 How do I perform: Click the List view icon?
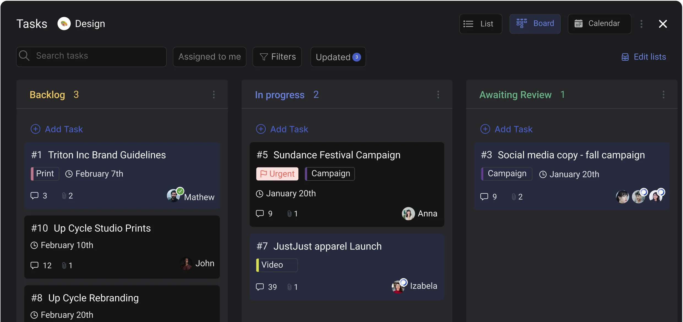[x=469, y=24]
